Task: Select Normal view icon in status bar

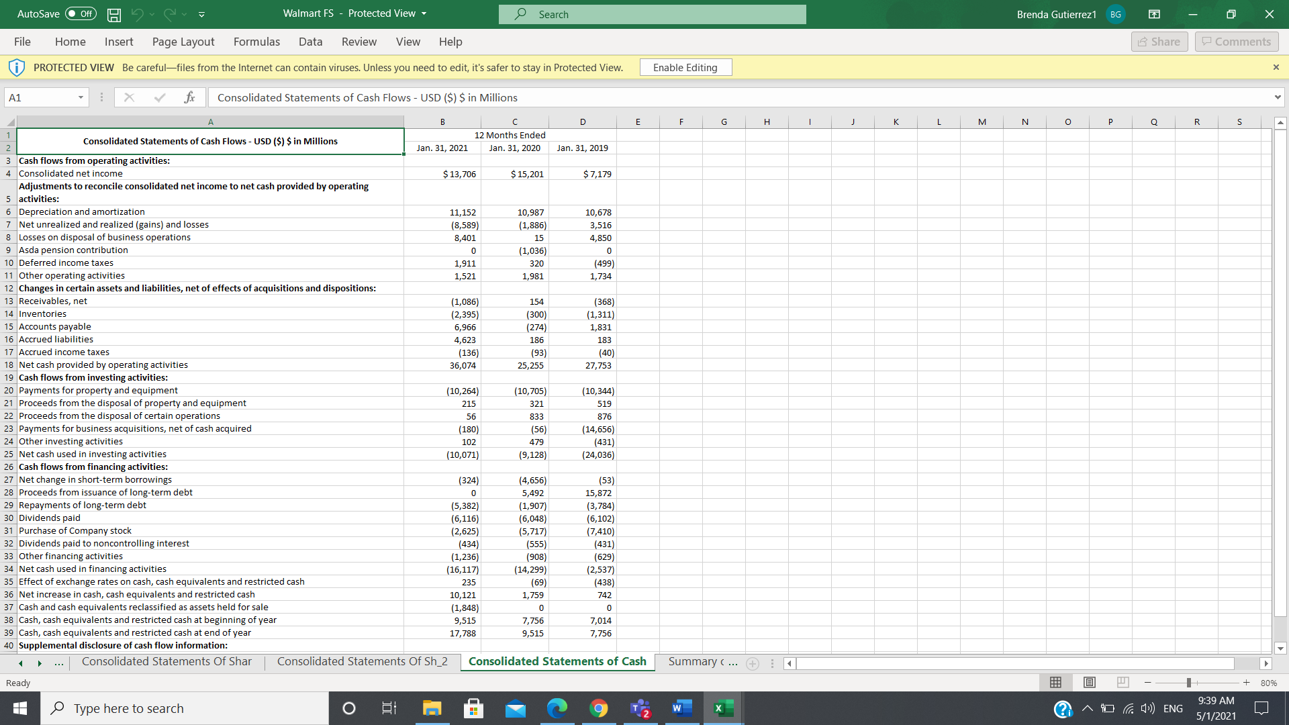Action: pyautogui.click(x=1055, y=683)
